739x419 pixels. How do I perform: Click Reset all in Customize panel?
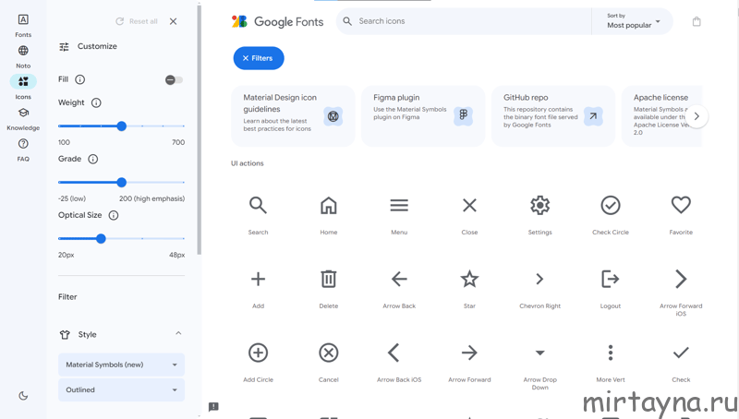point(137,21)
